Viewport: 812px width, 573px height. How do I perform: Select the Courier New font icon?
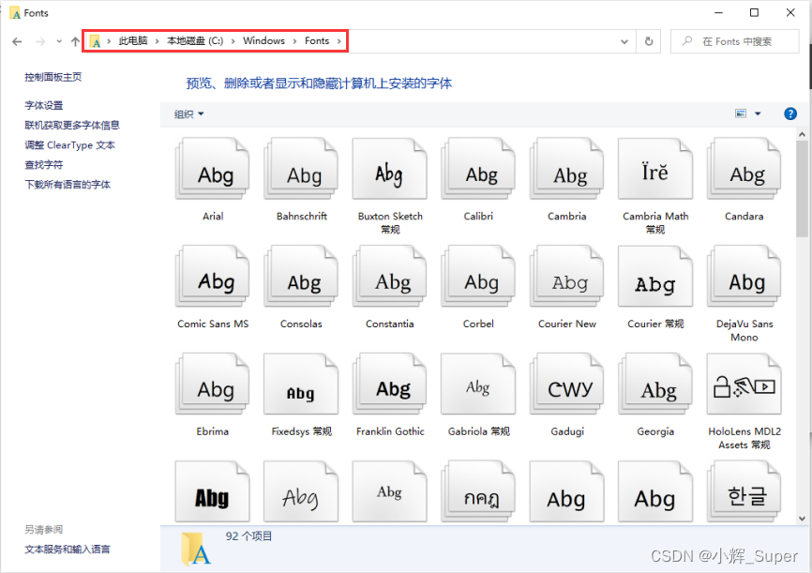[566, 277]
